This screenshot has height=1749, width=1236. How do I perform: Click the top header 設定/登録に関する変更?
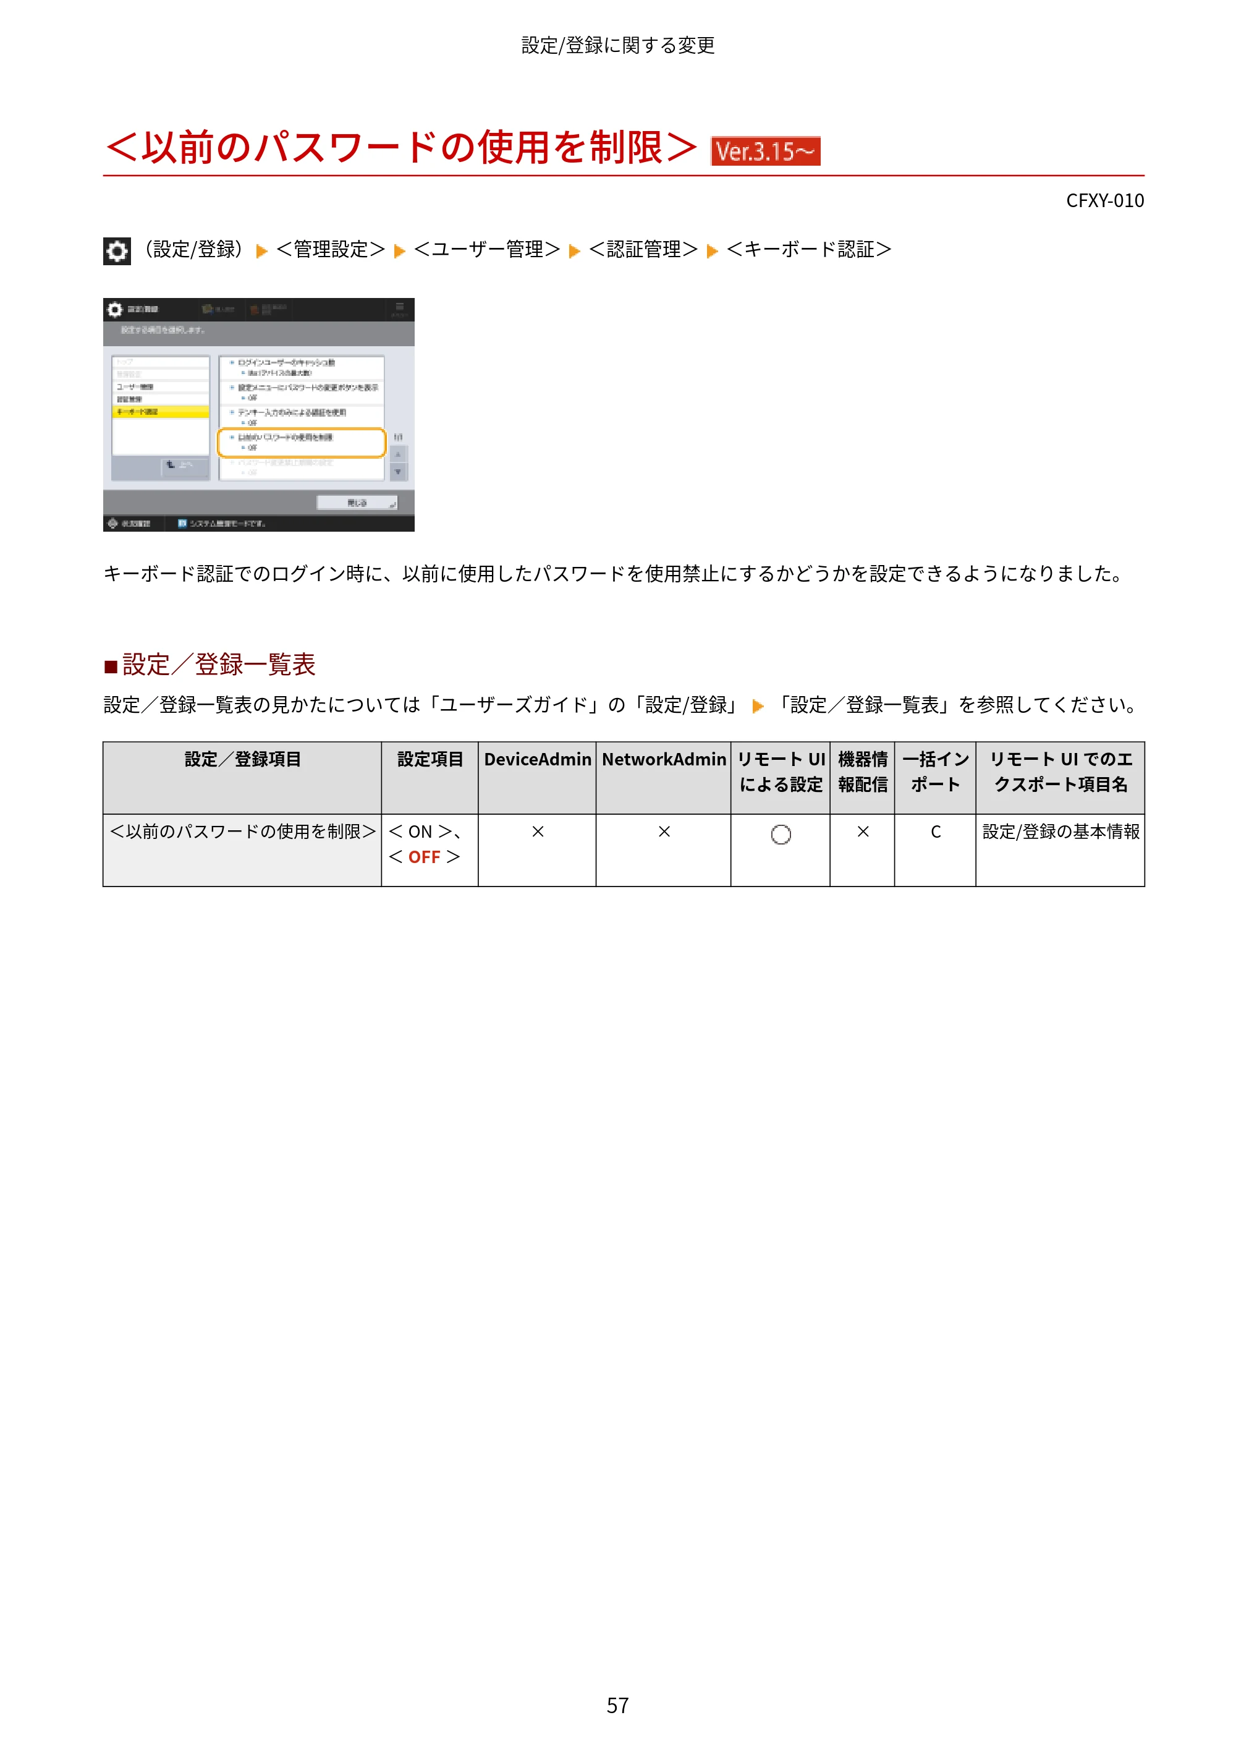tap(617, 46)
